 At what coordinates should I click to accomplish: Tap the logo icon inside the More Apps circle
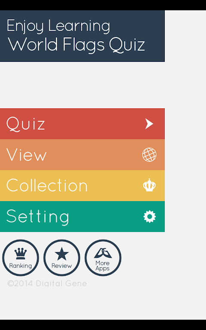[x=103, y=253]
